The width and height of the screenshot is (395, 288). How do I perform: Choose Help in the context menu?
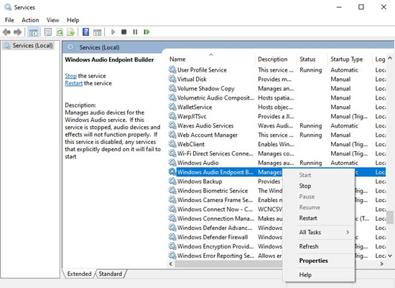[319, 275]
